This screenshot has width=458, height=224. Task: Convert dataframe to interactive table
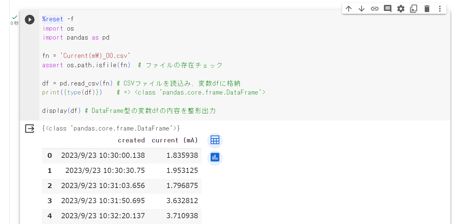[215, 140]
